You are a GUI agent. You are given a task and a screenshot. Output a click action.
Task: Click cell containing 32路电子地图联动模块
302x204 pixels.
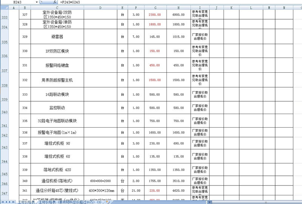57,121
